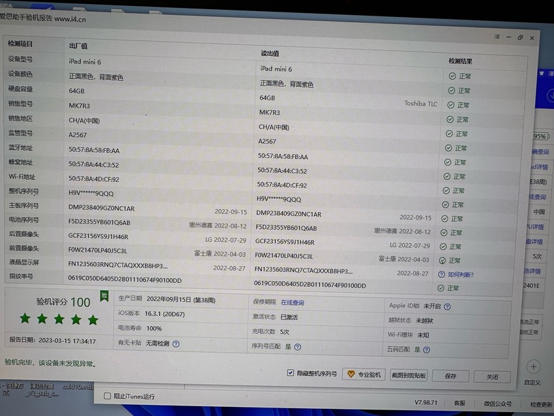Screen dimensions: 554x416
Task: Click the 专业验机 button
Action: pyautogui.click(x=364, y=374)
